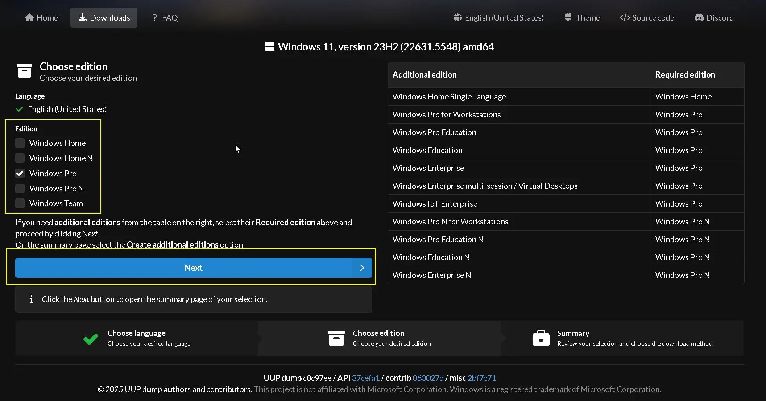Go to the Choose language step
Image resolution: width=766 pixels, height=401 pixels.
click(x=137, y=338)
